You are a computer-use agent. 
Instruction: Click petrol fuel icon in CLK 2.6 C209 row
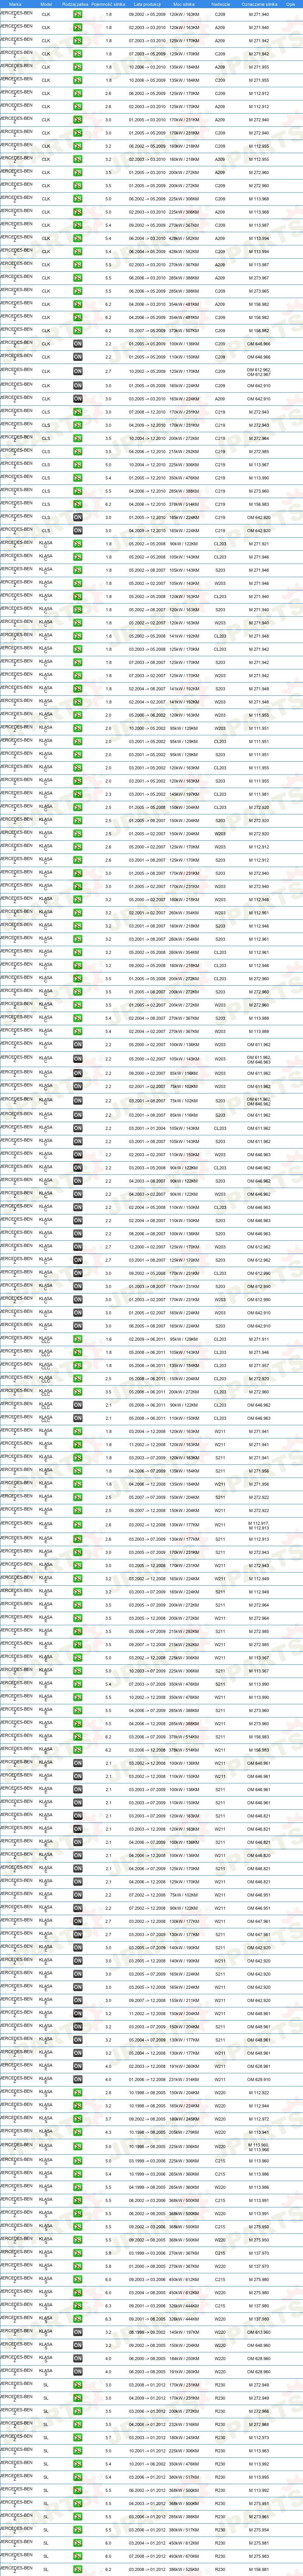point(78,93)
